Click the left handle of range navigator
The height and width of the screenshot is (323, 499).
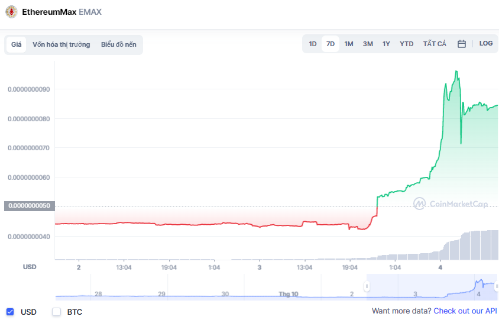tap(367, 286)
